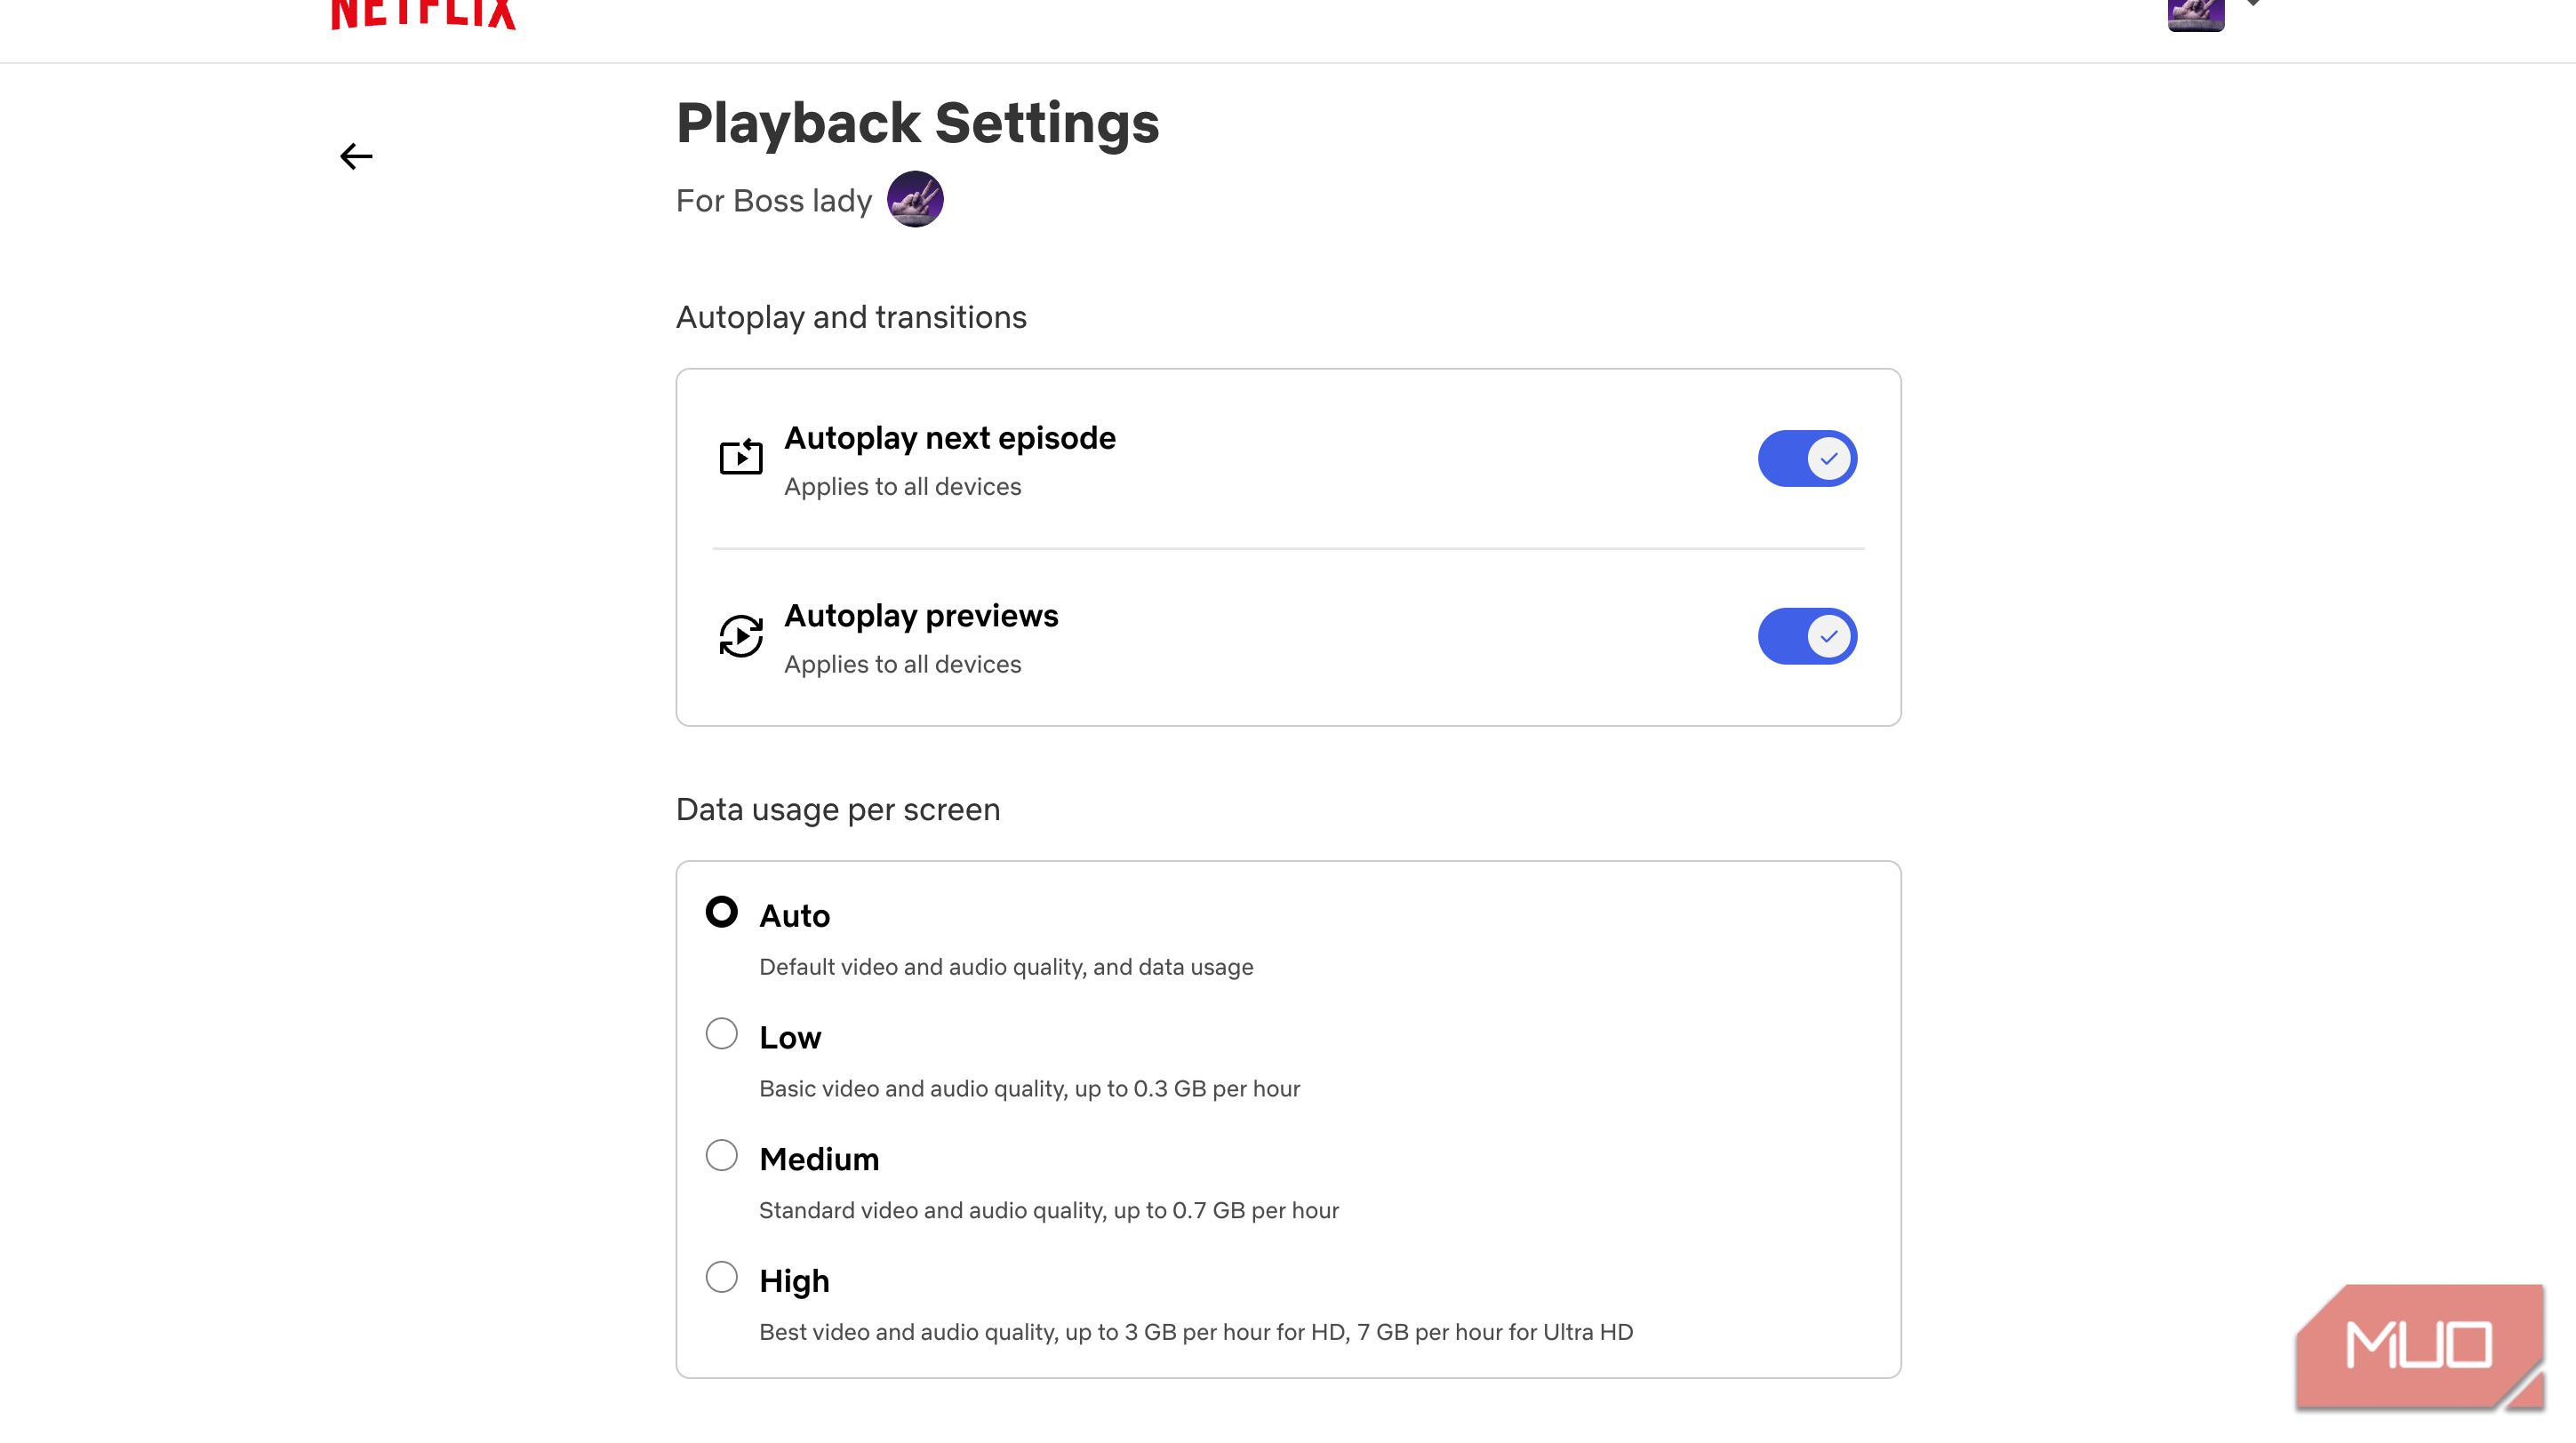Click the Playback Settings heading
Viewport: 2576px width, 1443px height.
917,123
